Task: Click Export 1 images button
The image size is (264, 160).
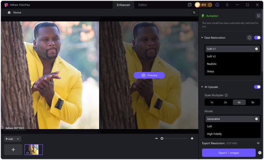Action: [229, 153]
